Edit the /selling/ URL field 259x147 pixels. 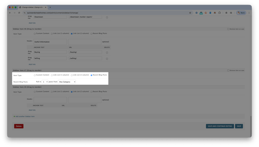85,58
